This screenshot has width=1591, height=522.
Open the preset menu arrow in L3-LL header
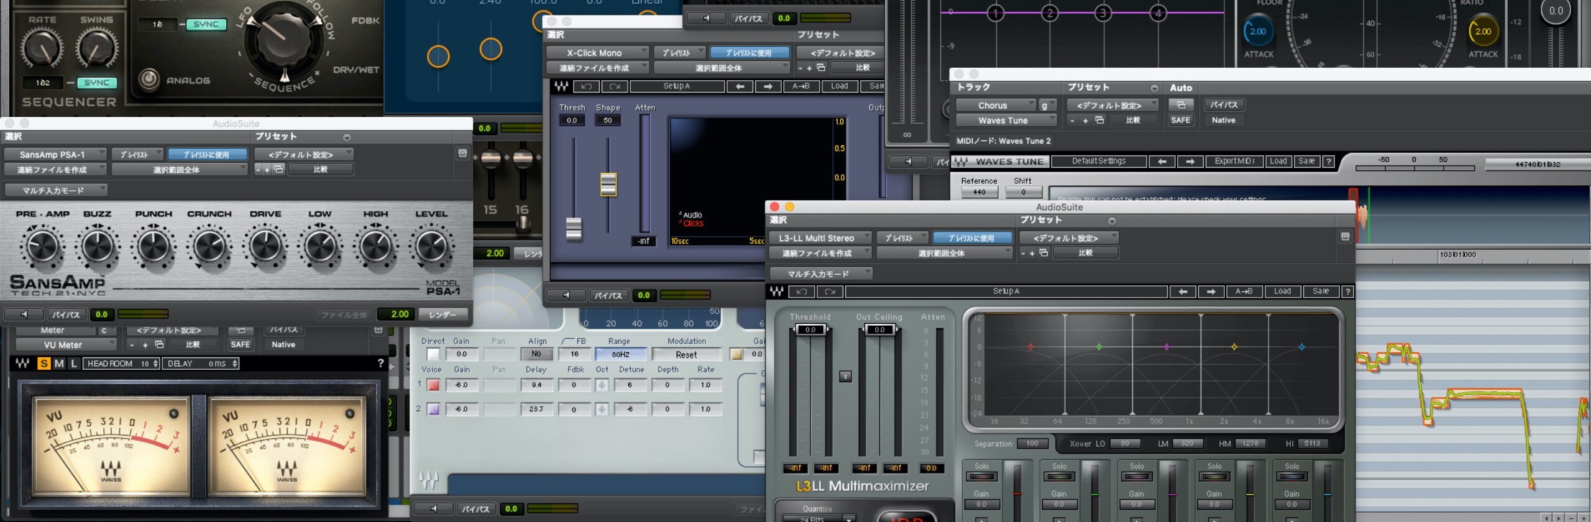pos(1112,221)
